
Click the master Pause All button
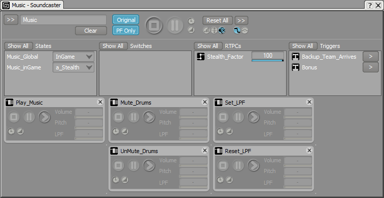click(x=175, y=26)
